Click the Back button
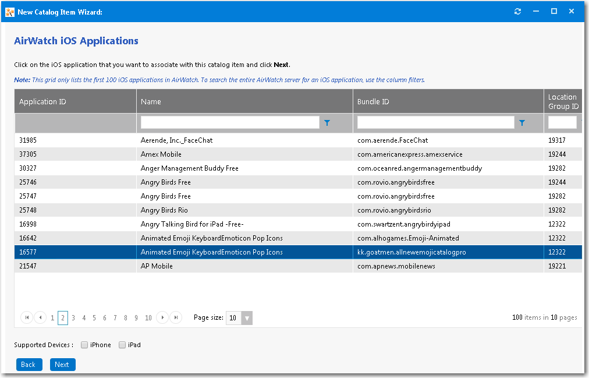 pyautogui.click(x=29, y=365)
